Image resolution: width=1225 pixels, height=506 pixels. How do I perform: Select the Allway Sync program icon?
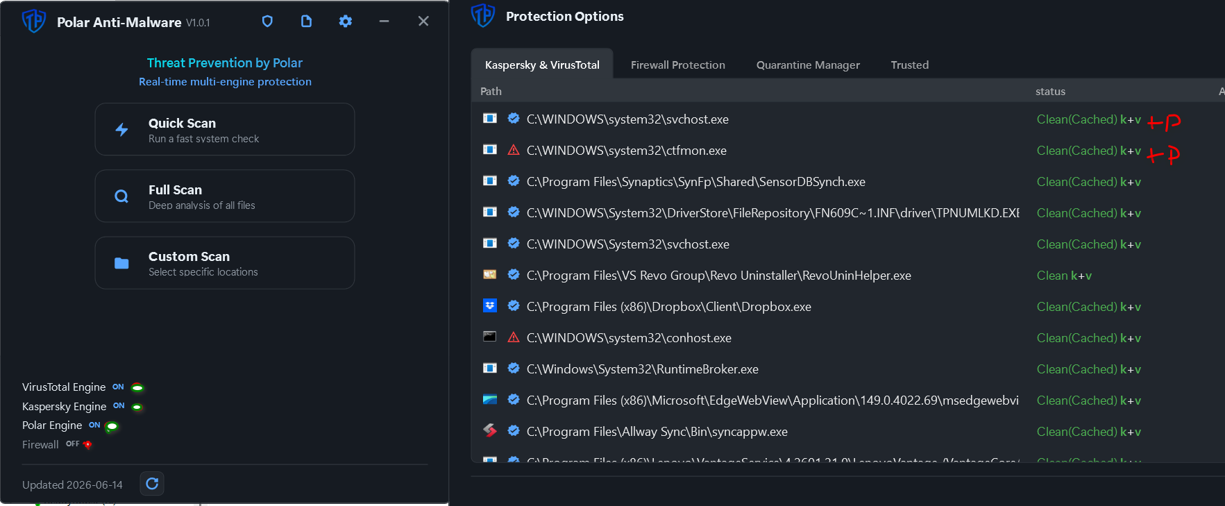click(490, 431)
